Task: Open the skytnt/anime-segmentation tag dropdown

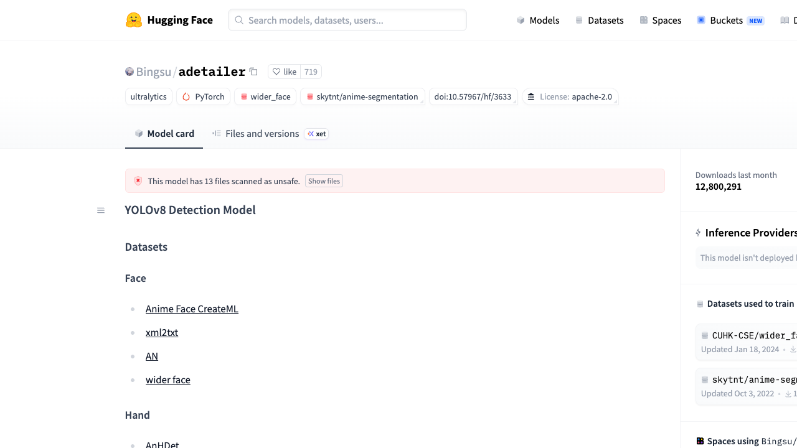Action: [362, 96]
